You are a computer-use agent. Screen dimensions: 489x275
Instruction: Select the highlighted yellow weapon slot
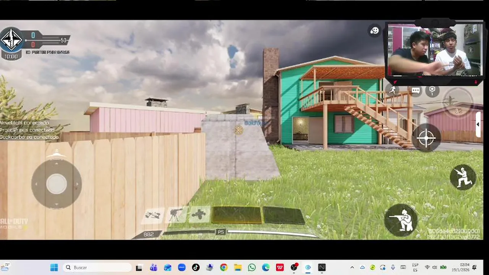click(x=237, y=215)
